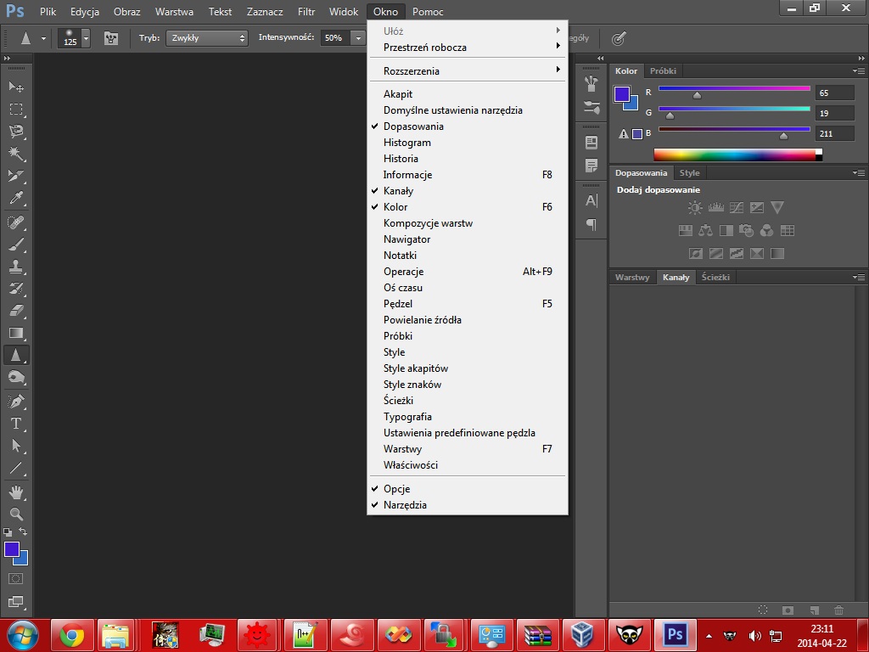Open the Filtr menu
Screen dimensions: 869x652
tap(306, 11)
